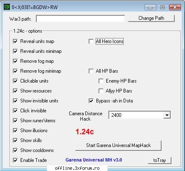Check All HP Bars option
The width and height of the screenshot is (185, 171).
[91, 71]
